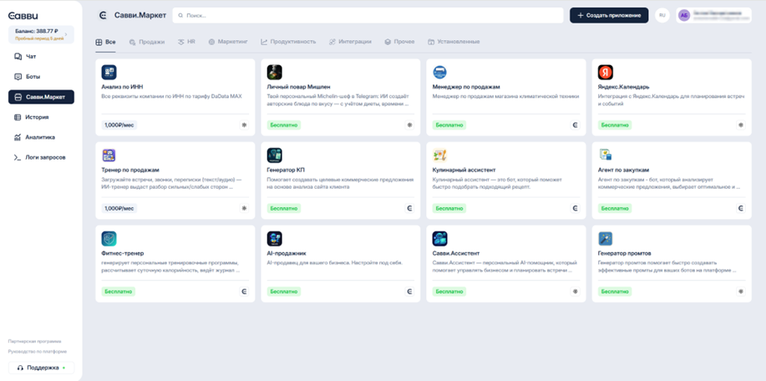Click the Поиск search field
Viewport: 766px width, 381px height.
point(368,15)
